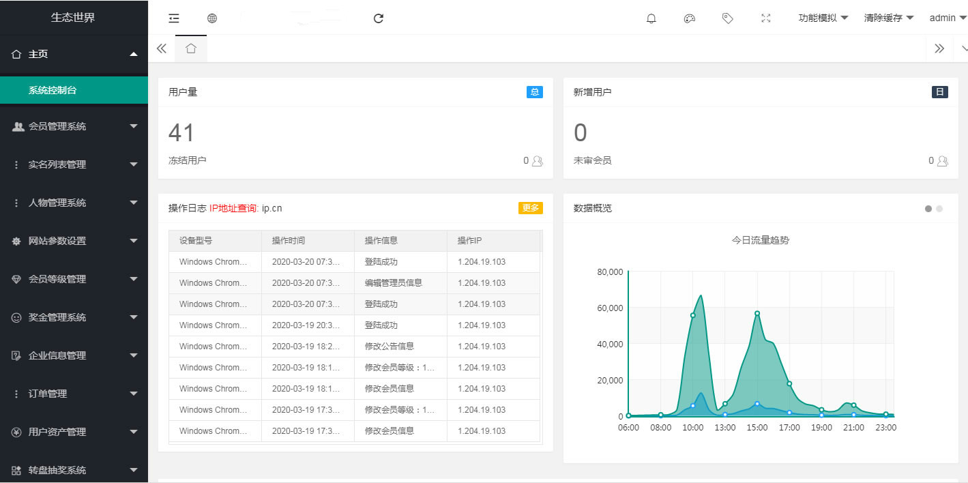Open the globe website icon
968x483 pixels.
click(212, 18)
